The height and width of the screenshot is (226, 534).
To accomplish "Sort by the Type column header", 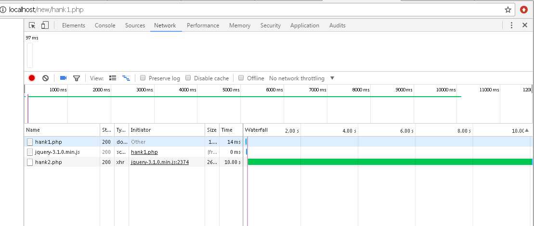I will pyautogui.click(x=121, y=130).
